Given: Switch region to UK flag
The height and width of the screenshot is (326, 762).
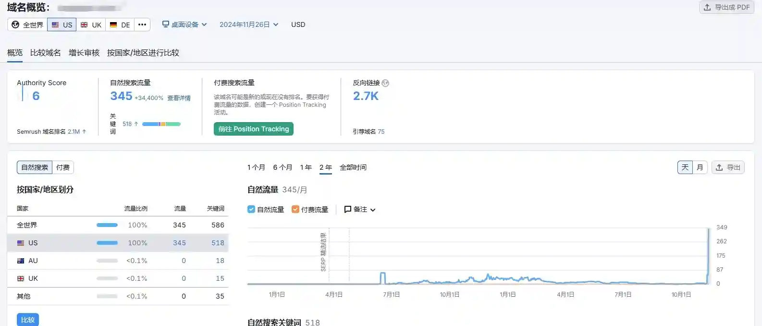Looking at the screenshot, I should 91,25.
